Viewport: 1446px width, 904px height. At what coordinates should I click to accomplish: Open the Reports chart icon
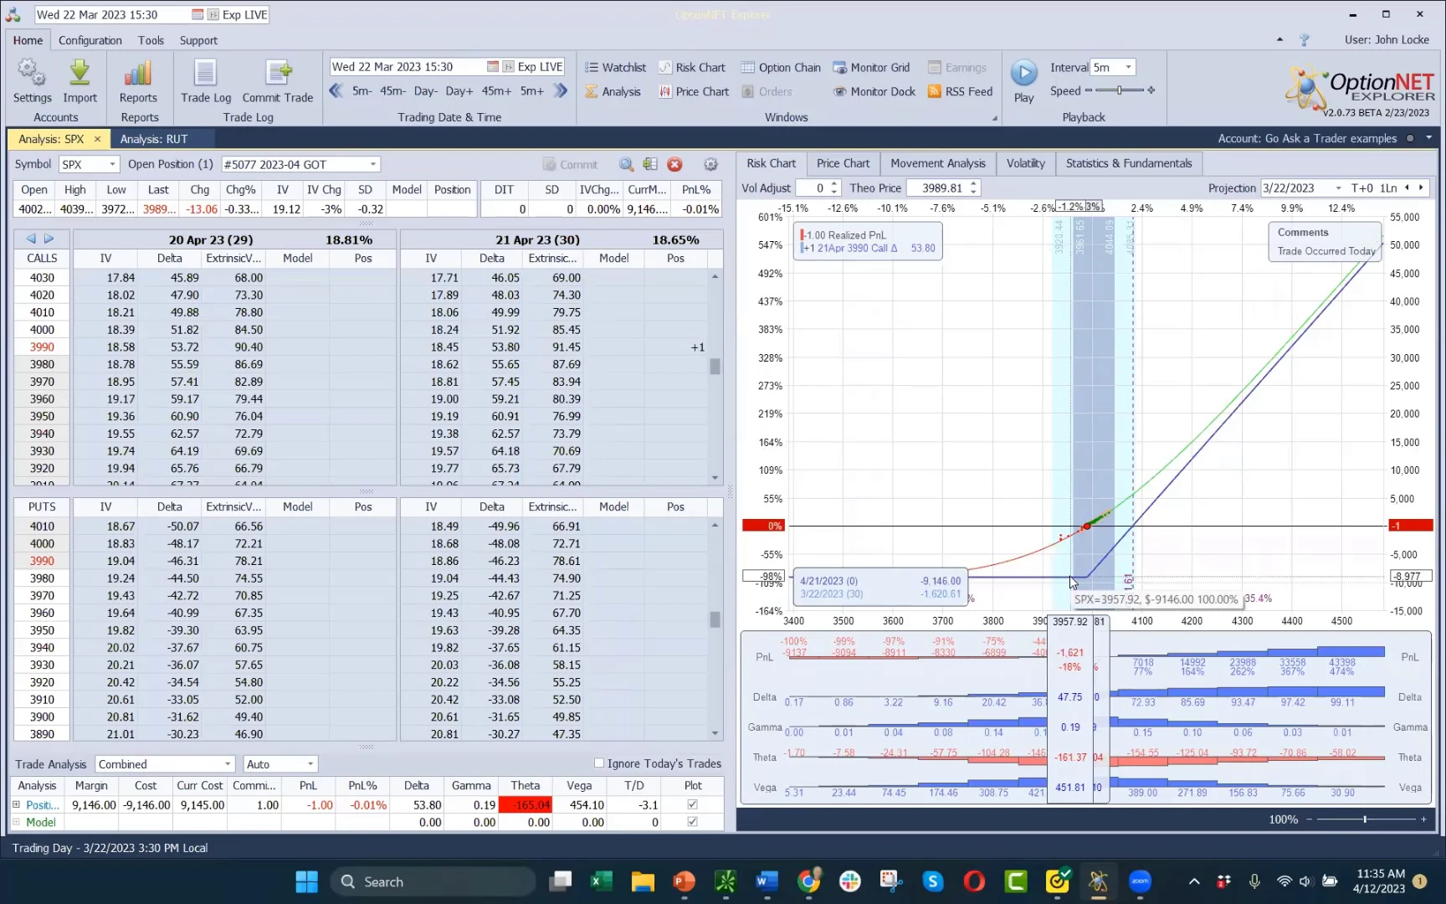[x=138, y=80]
